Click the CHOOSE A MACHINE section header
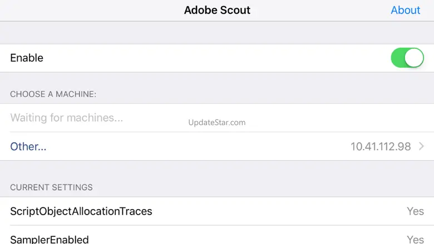Screen dimensions: 434x244 click(x=53, y=94)
